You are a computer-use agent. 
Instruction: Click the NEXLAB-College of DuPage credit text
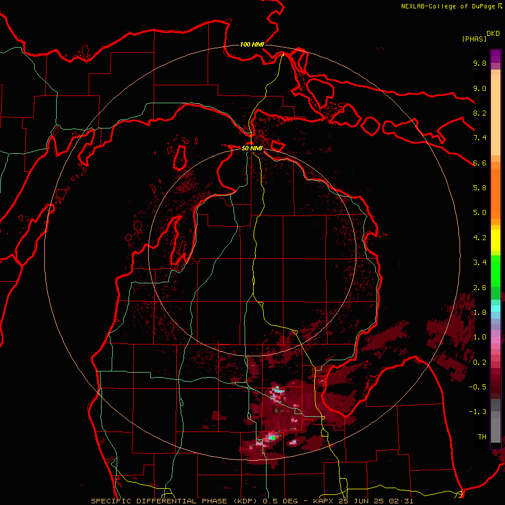(x=448, y=6)
